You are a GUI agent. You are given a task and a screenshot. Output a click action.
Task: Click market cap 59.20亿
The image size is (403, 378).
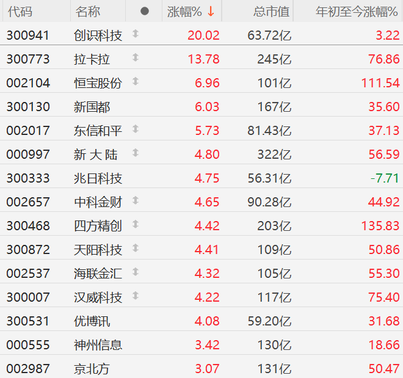270,321
